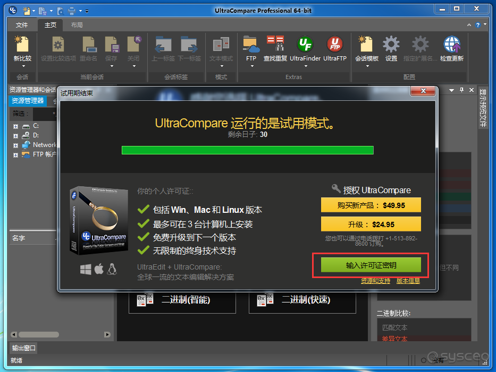Click the Upgrade $24.95 (升级) button
496x372 pixels.
pos(371,224)
